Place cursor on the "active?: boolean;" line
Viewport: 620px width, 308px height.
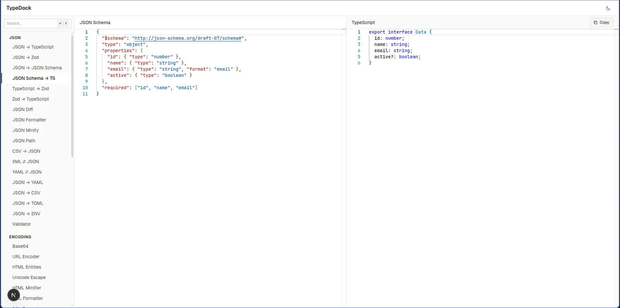click(397, 57)
